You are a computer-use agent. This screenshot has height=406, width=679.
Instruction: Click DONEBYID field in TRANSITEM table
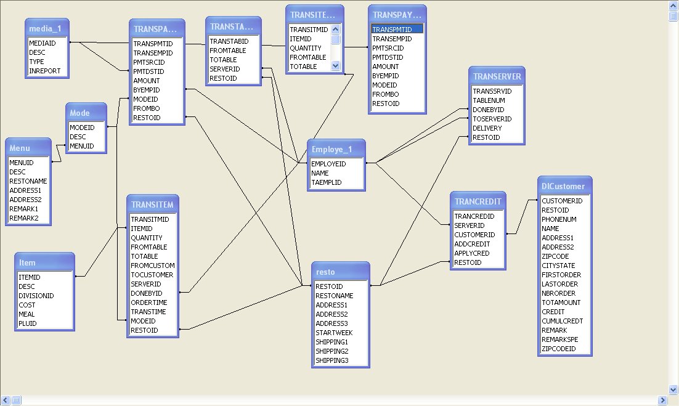(x=147, y=293)
